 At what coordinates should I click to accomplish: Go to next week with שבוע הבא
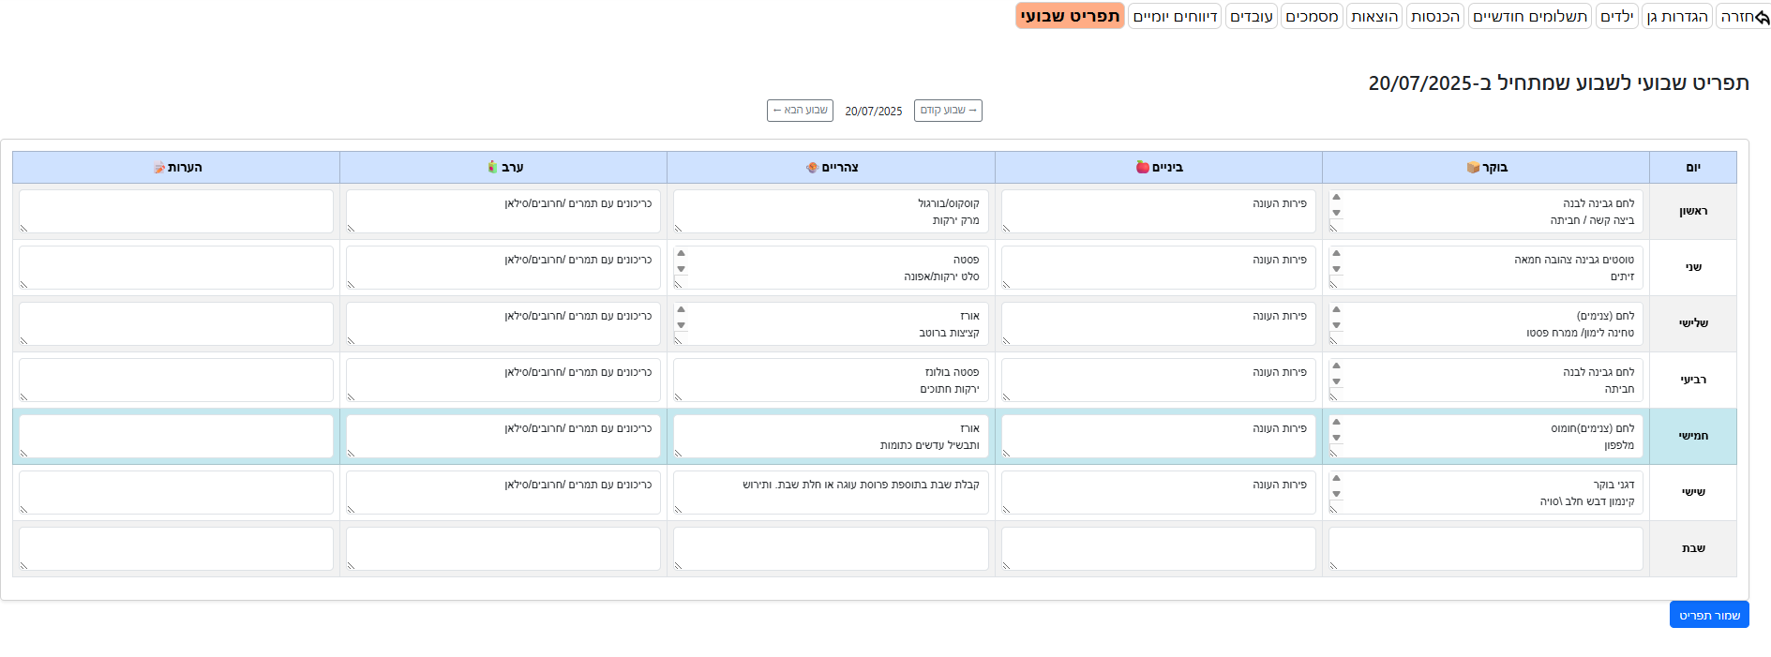(x=800, y=111)
